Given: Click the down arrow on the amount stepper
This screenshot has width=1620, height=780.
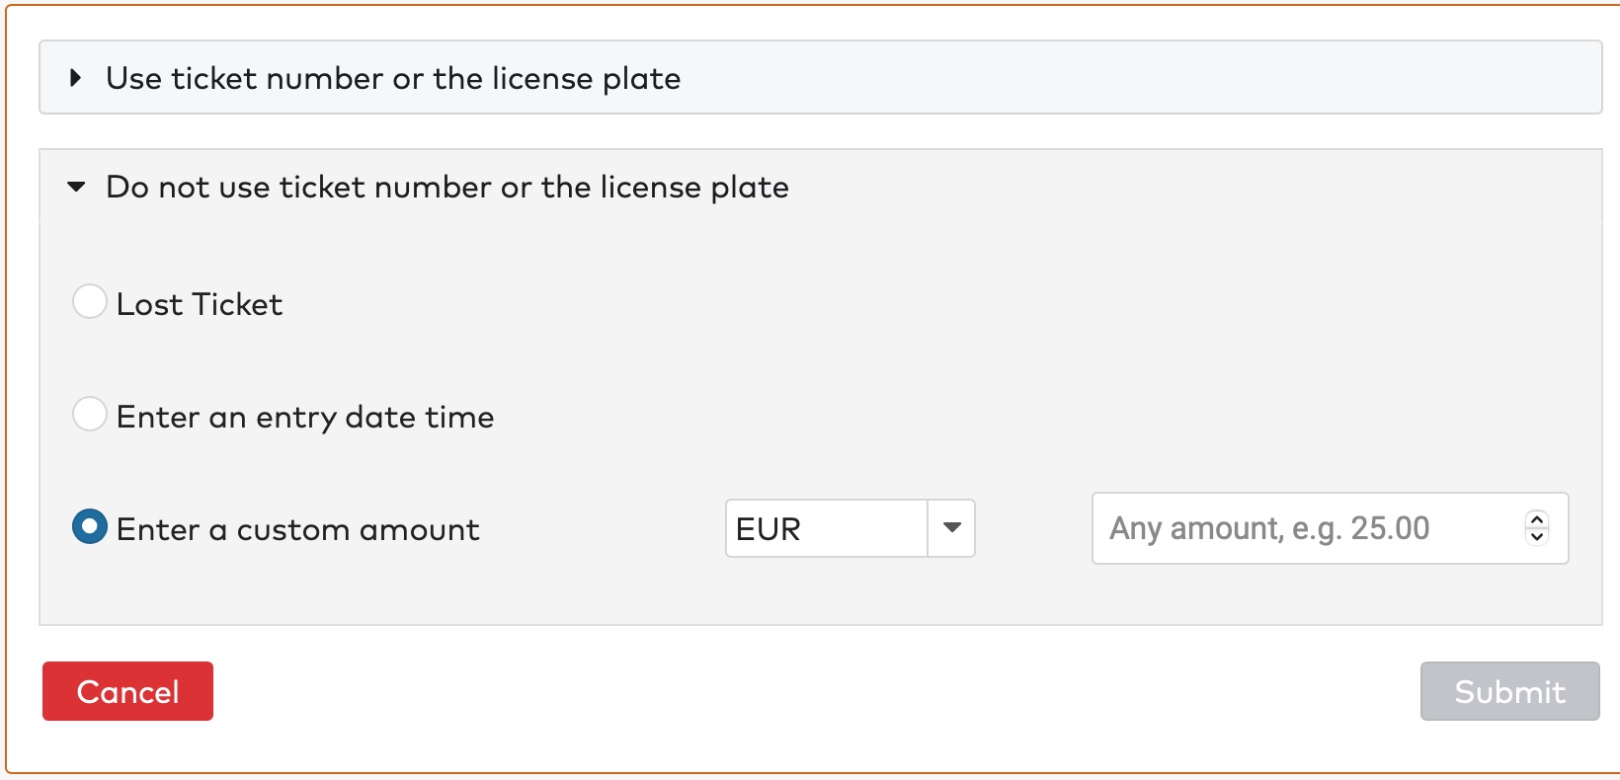Looking at the screenshot, I should tap(1537, 539).
